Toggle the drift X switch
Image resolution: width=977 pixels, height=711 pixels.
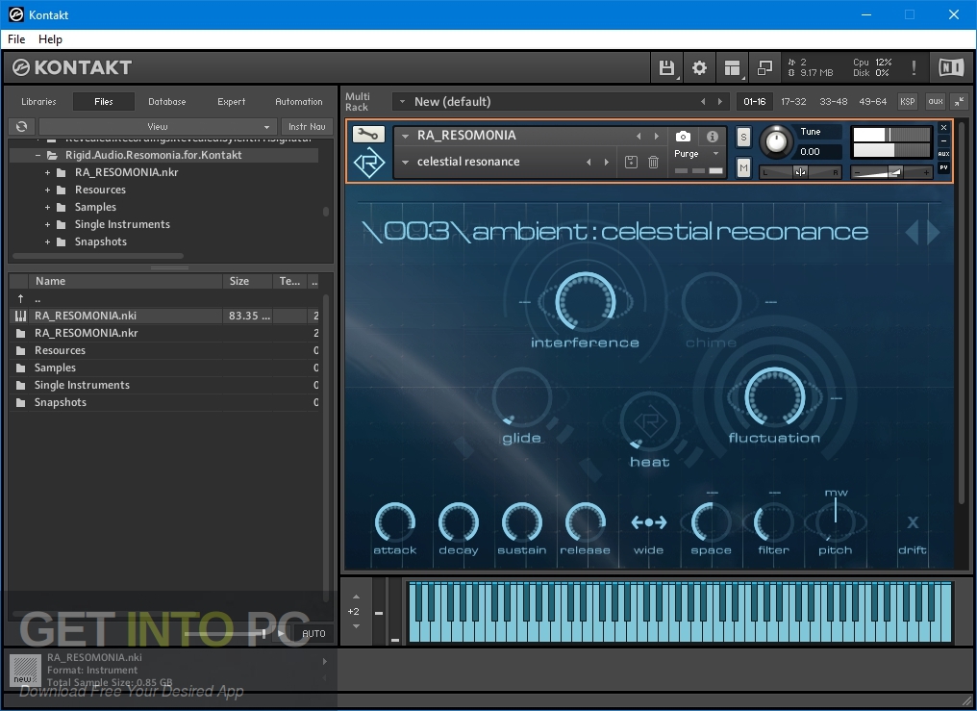coord(913,522)
